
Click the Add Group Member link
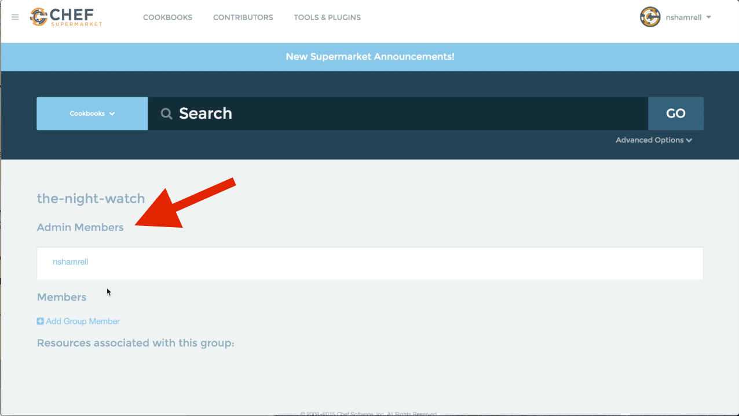(83, 321)
